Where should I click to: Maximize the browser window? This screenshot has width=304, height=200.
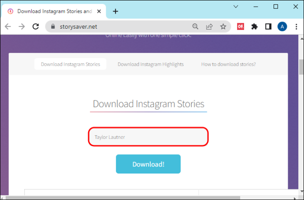[x=276, y=7]
